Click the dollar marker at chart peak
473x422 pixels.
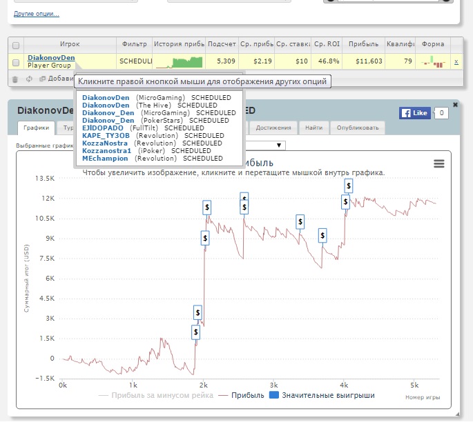(349, 186)
